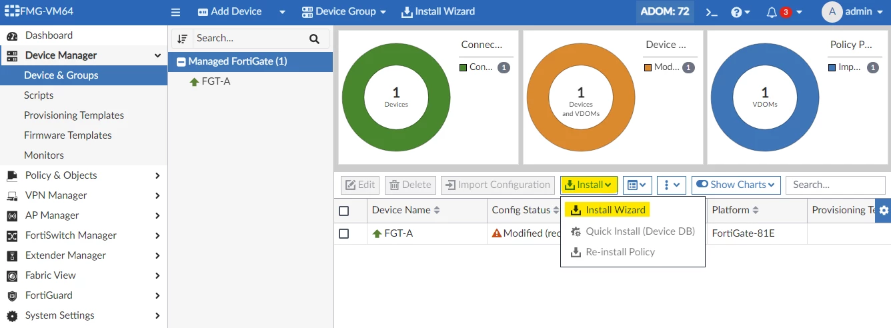
Task: Click the Modified warning triangle for FGT-A
Action: pyautogui.click(x=497, y=233)
